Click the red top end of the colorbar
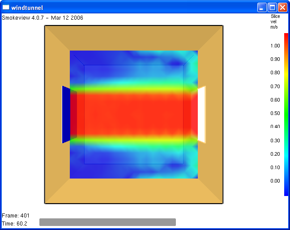 click(x=286, y=36)
